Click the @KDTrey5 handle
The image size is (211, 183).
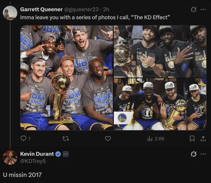[33, 161]
